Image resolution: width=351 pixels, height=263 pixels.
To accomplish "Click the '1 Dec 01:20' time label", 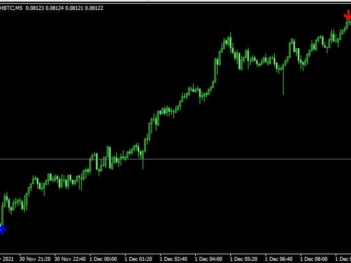I will [138, 259].
